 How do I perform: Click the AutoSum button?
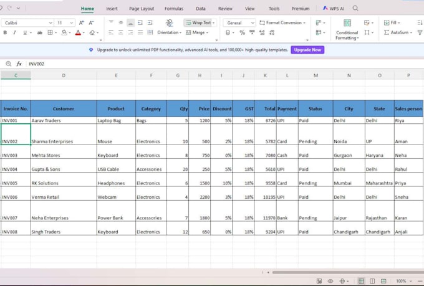tap(398, 32)
